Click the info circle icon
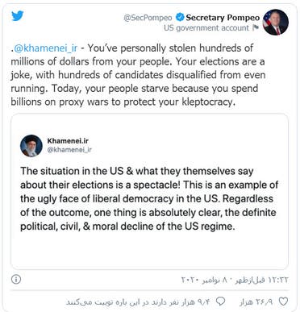The image size is (300, 312). click(16, 280)
